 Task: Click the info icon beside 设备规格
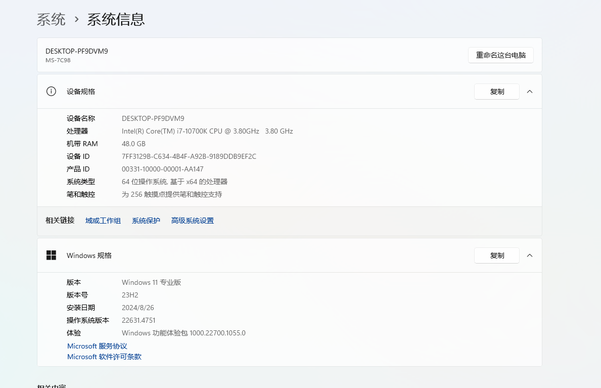51,92
